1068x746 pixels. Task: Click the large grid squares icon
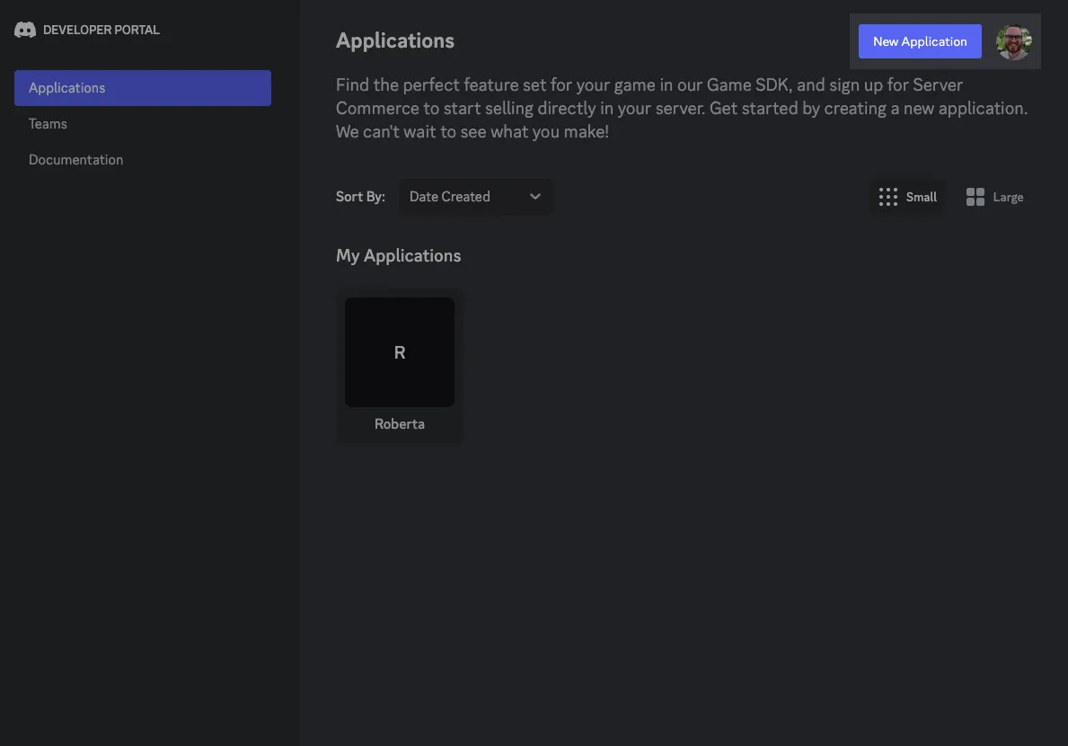pyautogui.click(x=975, y=197)
